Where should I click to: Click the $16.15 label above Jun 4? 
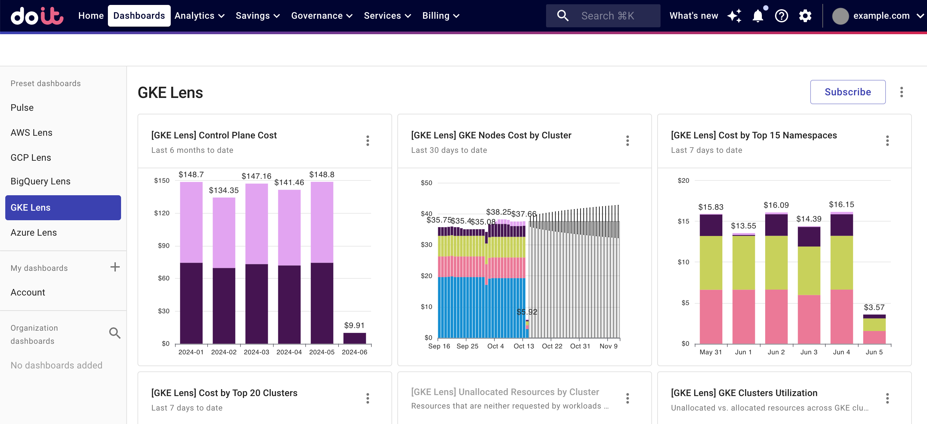click(x=841, y=204)
